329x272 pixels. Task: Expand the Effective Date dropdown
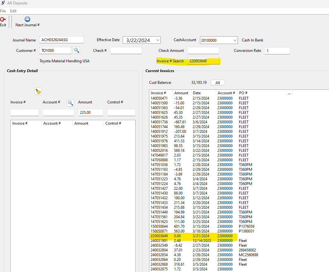(x=158, y=40)
